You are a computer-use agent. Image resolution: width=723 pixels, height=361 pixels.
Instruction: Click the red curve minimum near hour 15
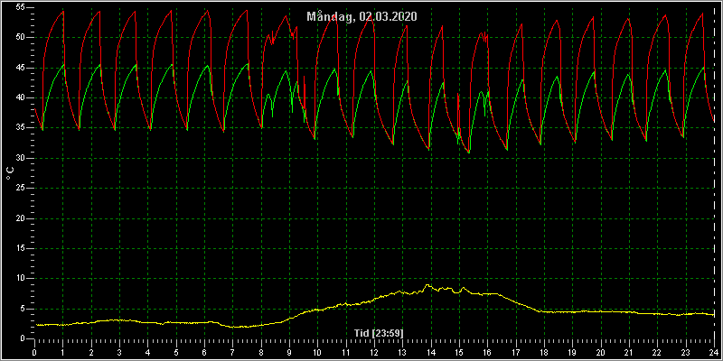pyautogui.click(x=469, y=152)
